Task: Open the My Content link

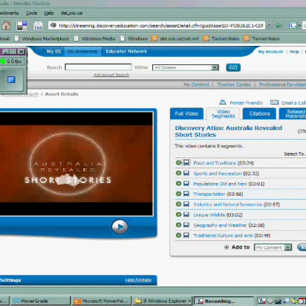Action: click(x=196, y=84)
